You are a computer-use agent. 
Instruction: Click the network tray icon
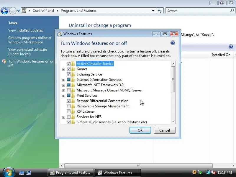[x=208, y=172]
